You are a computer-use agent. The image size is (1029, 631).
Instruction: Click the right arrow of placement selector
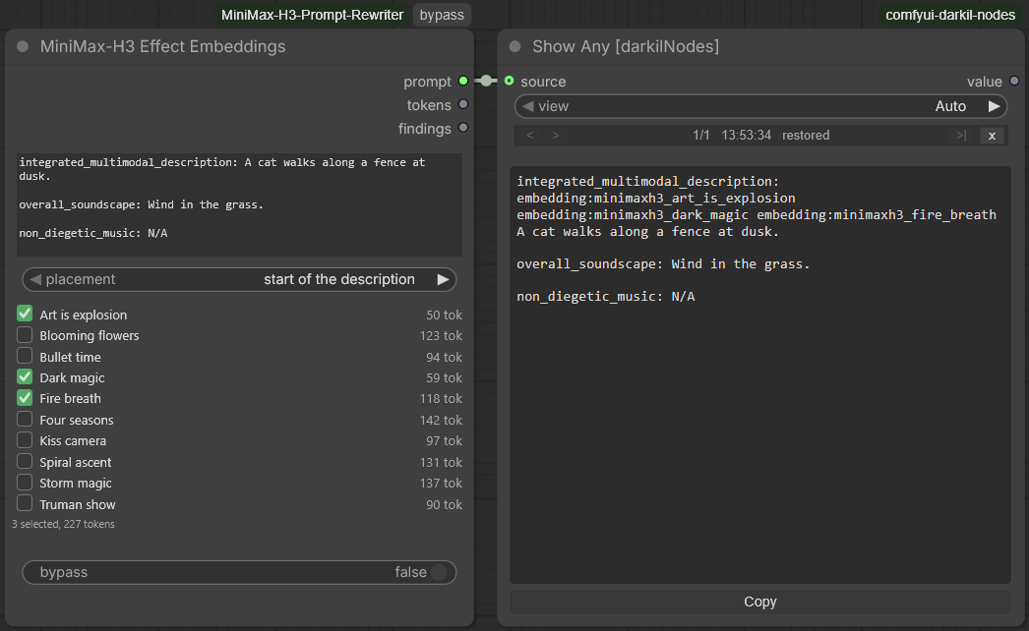click(x=443, y=279)
